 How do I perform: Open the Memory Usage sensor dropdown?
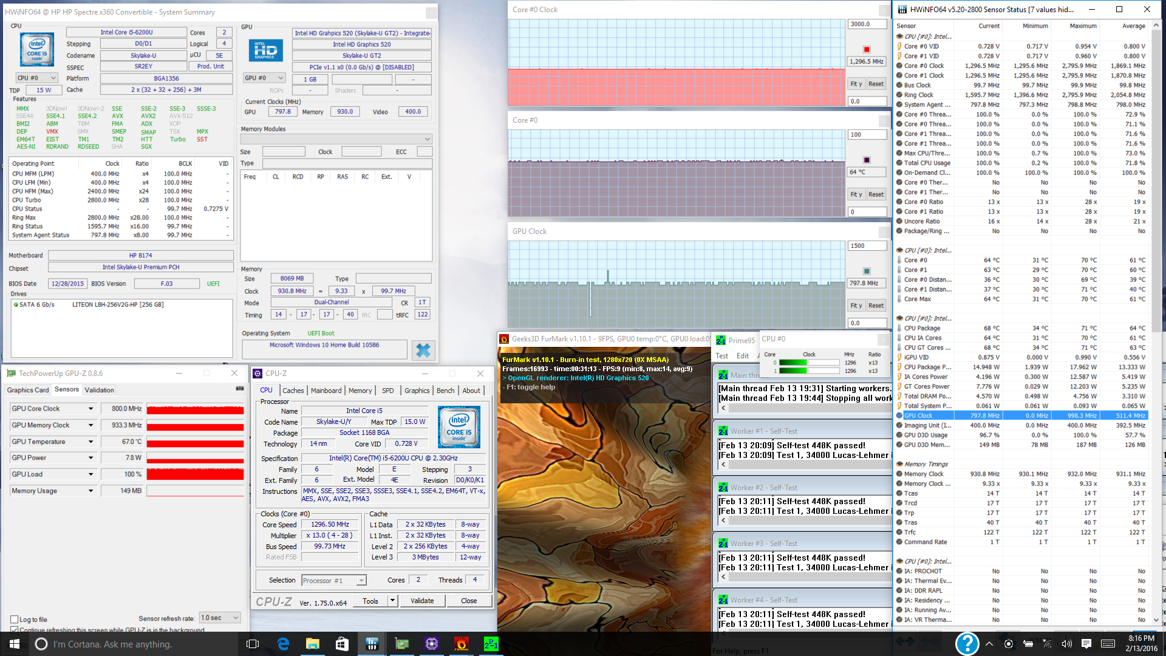pos(91,491)
